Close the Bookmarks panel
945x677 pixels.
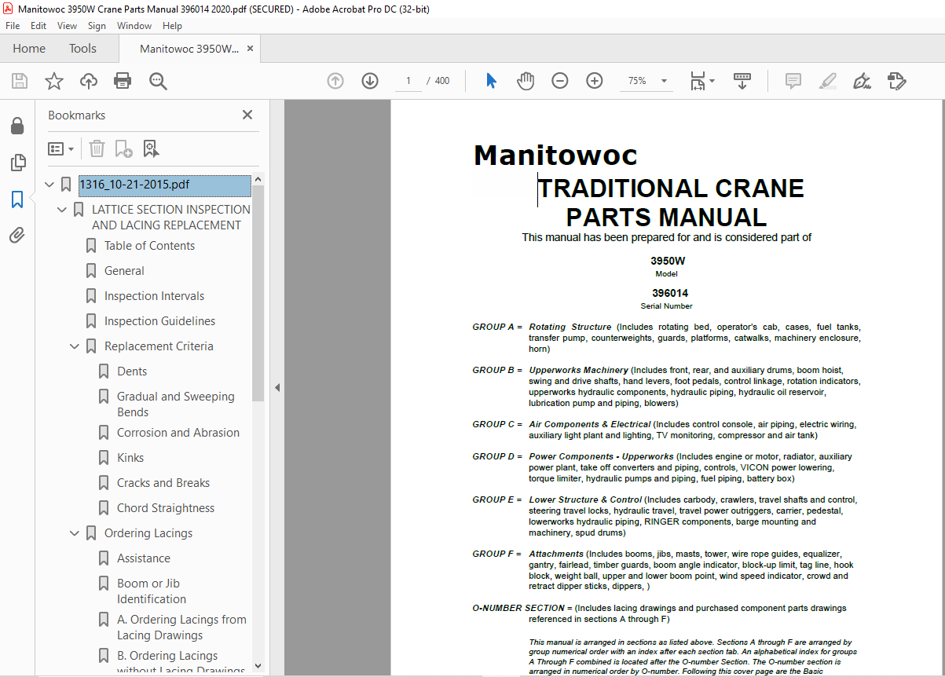[247, 115]
